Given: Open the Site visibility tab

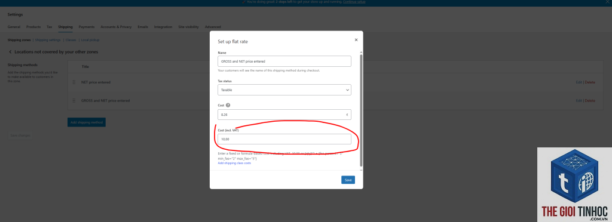Looking at the screenshot, I should [x=188, y=27].
